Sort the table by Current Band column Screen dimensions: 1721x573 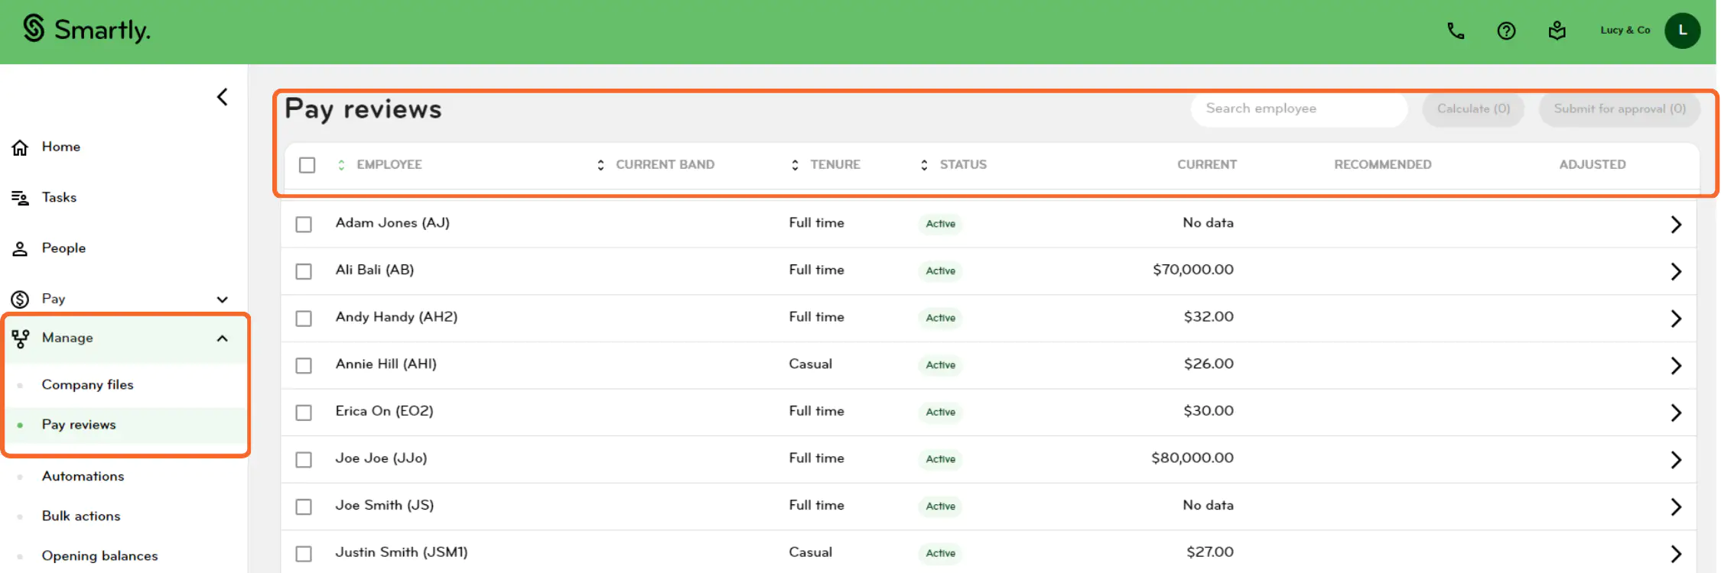pos(664,165)
